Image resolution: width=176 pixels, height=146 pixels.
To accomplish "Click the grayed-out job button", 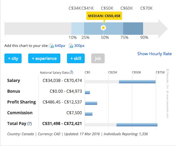I will 98,59.
